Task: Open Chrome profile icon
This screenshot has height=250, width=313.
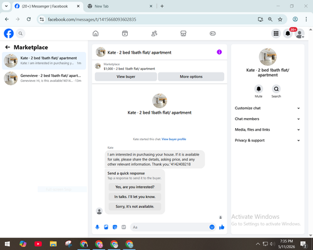Action: click(295, 19)
